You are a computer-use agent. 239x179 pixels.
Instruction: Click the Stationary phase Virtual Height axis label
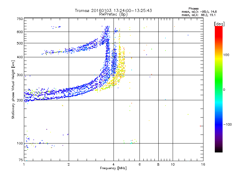tap(13, 89)
